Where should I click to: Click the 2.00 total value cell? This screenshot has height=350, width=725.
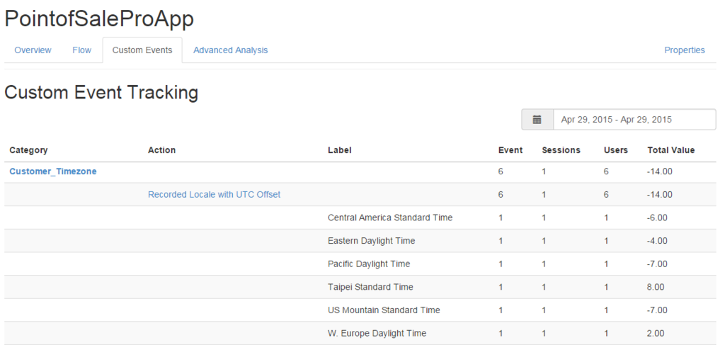(656, 333)
